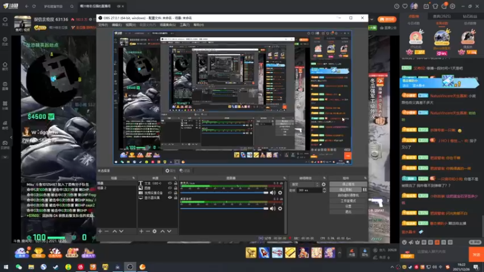Open WeChat from the taskbar
The width and height of the screenshot is (484, 272).
19,267
